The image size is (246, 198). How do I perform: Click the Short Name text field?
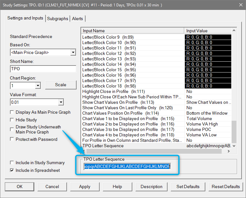[x=43, y=69]
